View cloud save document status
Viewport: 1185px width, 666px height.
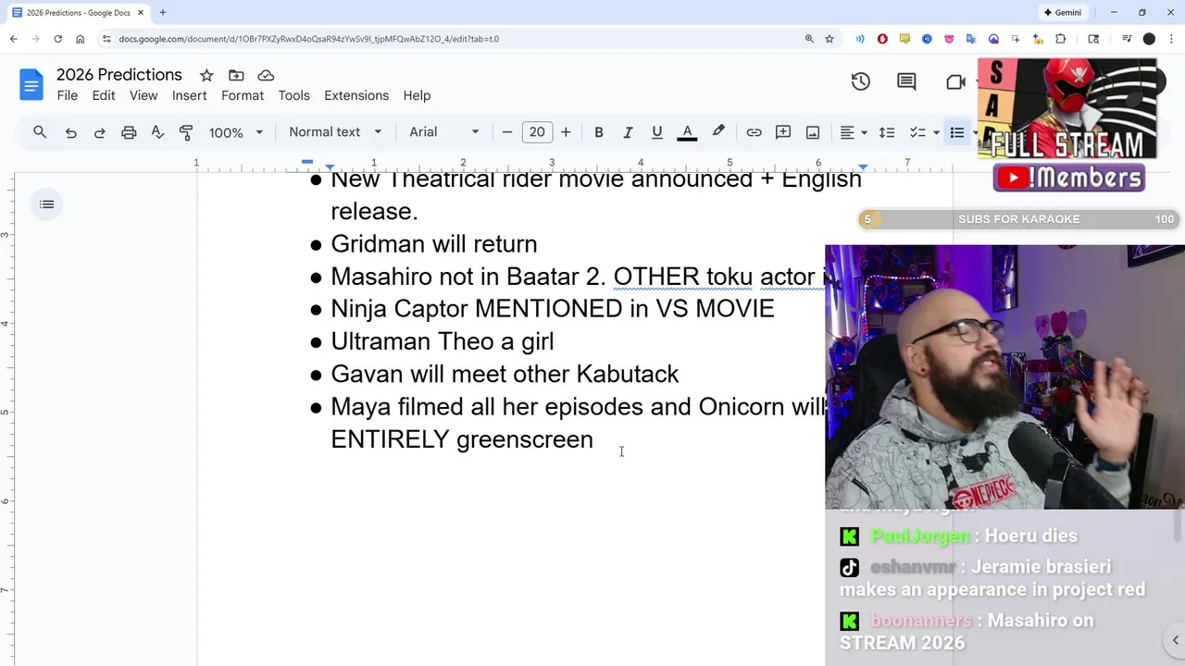pos(266,75)
